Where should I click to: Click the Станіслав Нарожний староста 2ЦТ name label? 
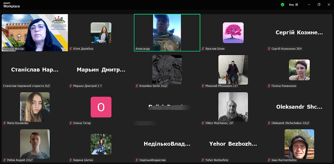[27, 86]
